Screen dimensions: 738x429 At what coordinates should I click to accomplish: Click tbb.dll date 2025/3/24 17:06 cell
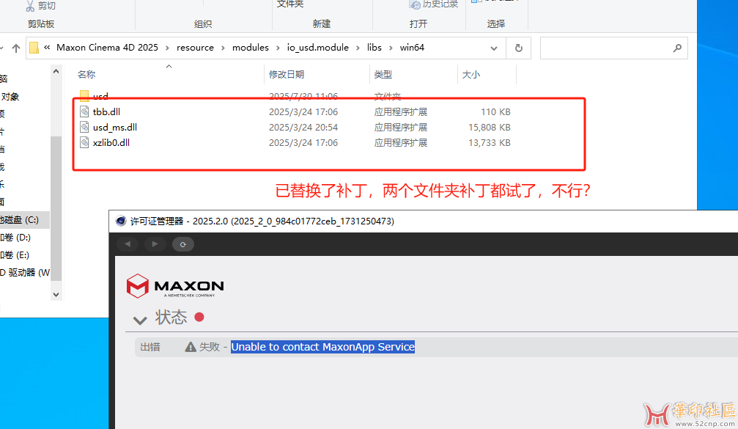pos(303,111)
